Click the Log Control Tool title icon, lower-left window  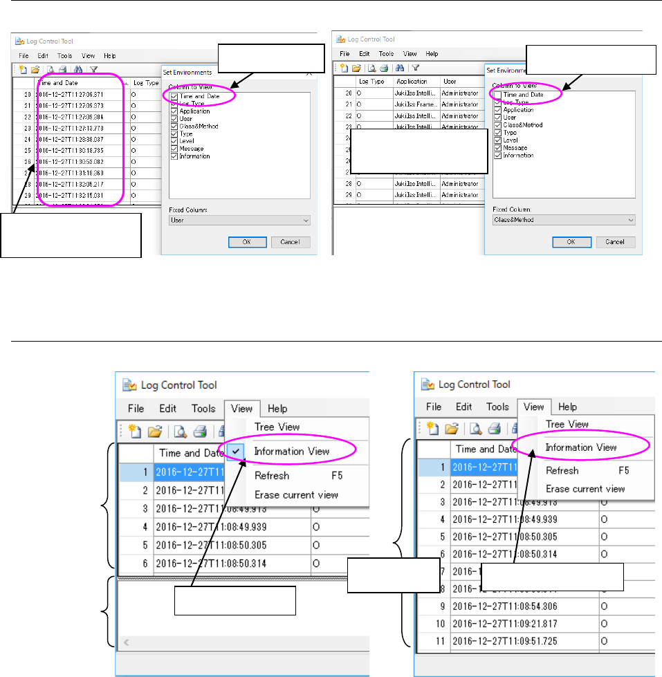point(129,384)
